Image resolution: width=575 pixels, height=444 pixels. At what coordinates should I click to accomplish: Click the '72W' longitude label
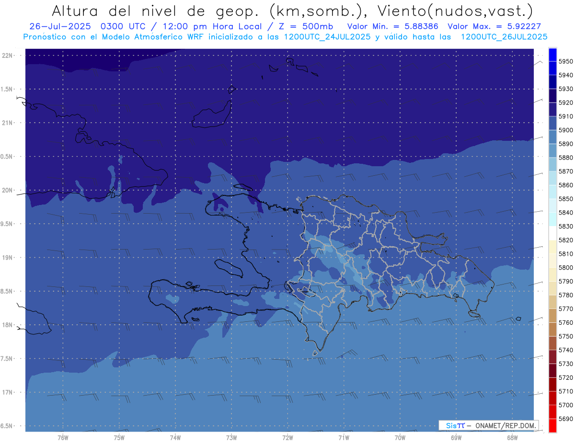coord(287,438)
